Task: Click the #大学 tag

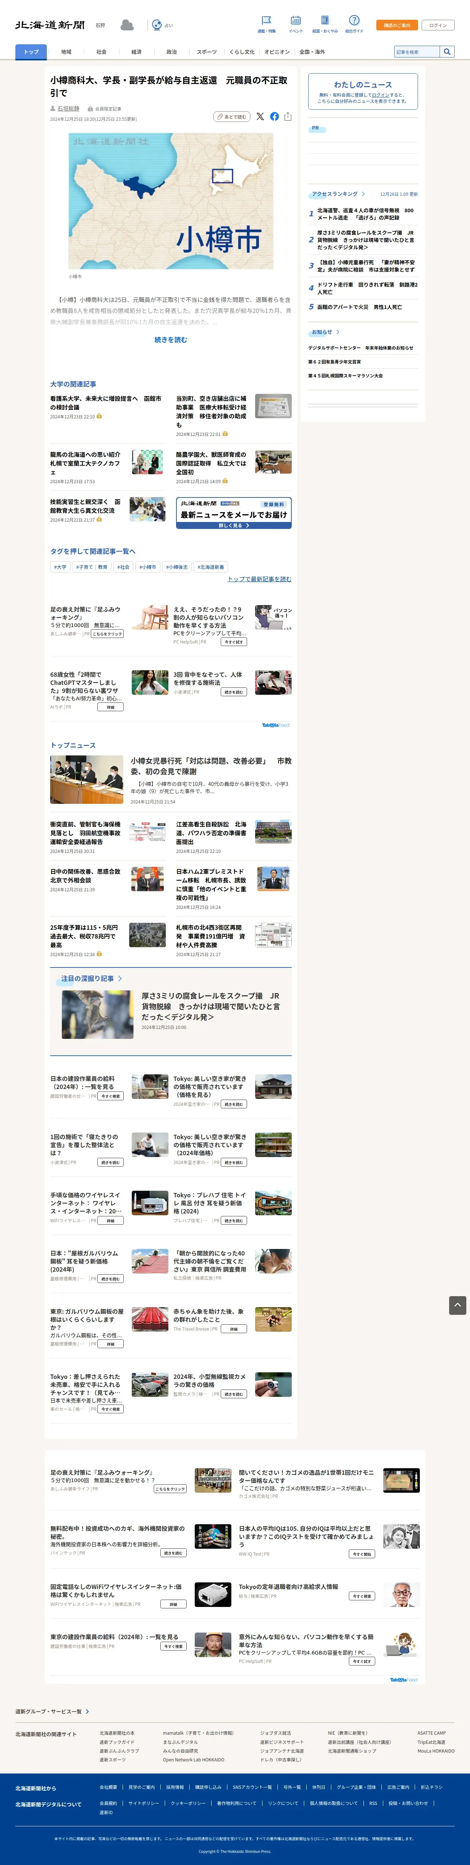Action: click(60, 567)
